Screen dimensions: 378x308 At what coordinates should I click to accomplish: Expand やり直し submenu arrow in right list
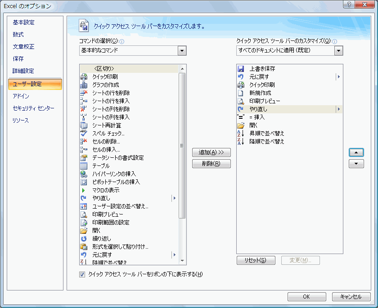(x=339, y=109)
